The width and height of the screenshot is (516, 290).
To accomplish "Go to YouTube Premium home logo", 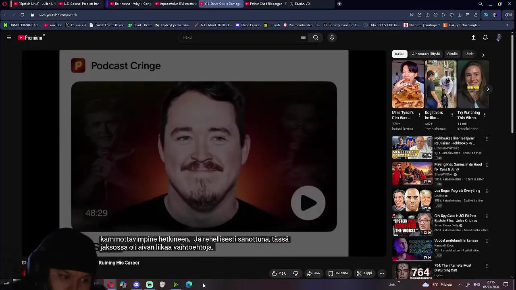I will point(31,37).
